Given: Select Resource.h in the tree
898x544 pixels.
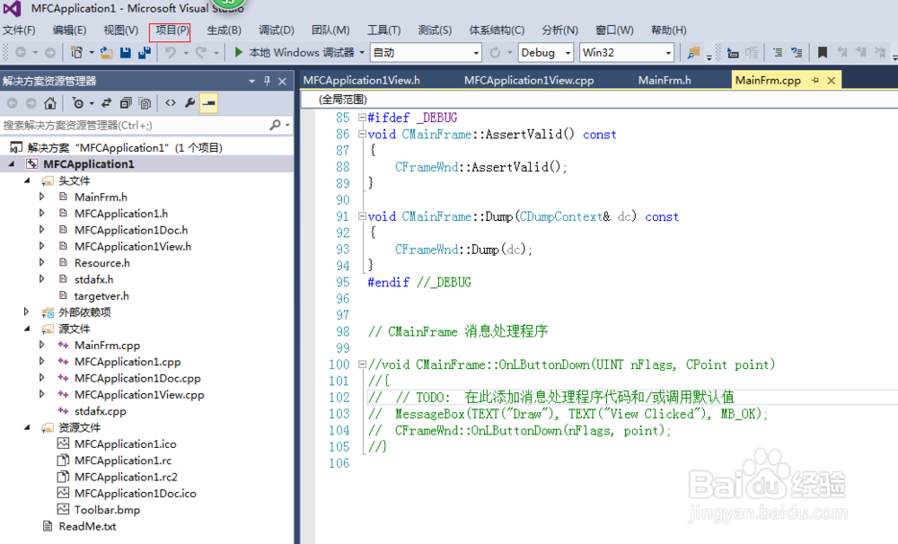Looking at the screenshot, I should coord(102,263).
